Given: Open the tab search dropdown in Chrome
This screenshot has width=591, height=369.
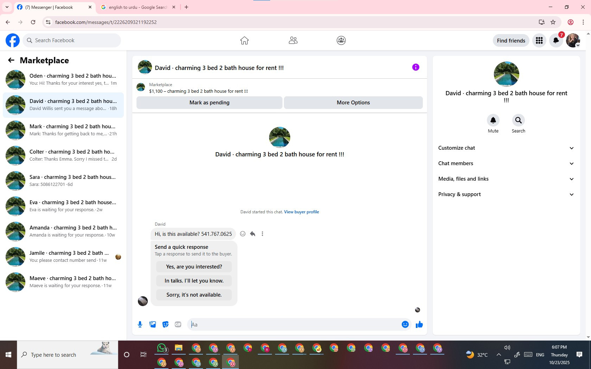Looking at the screenshot, I should [x=7, y=7].
